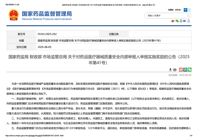Open the WeChat icon below search box

tap(177, 21)
